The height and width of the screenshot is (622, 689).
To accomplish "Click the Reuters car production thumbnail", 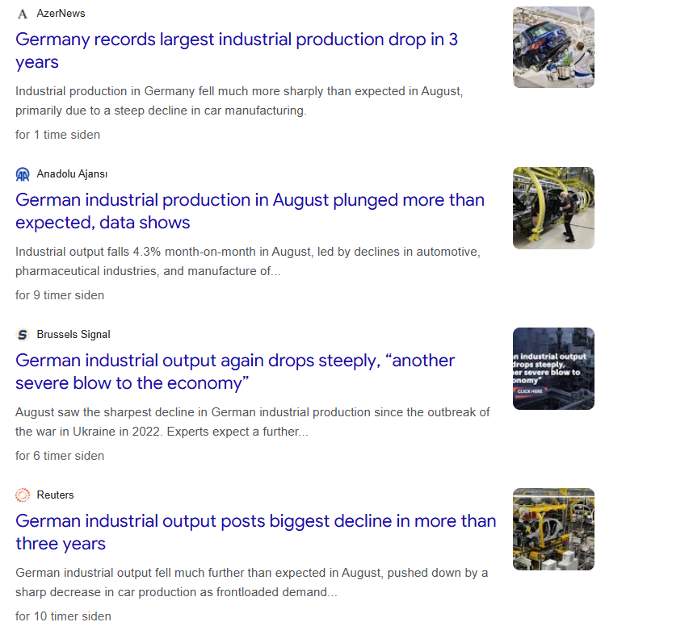I will (553, 529).
